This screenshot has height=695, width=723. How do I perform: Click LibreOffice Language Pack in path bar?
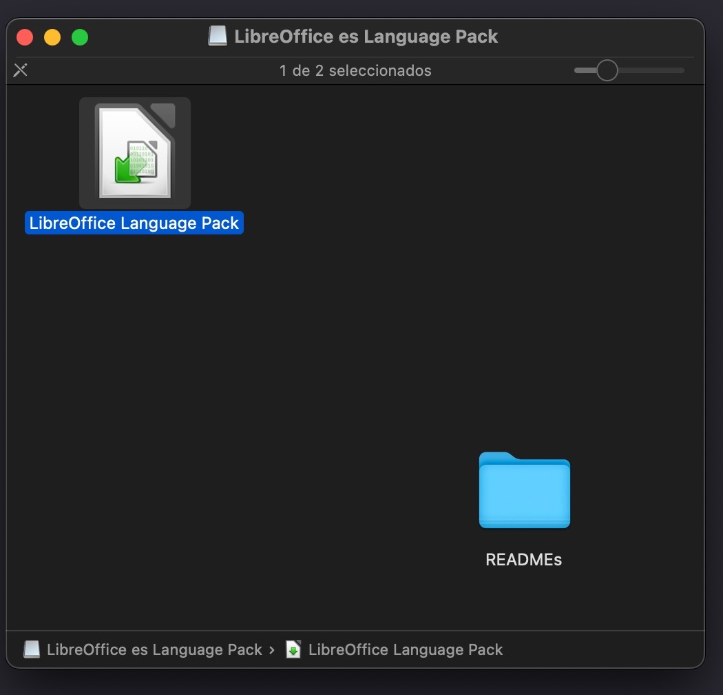406,649
